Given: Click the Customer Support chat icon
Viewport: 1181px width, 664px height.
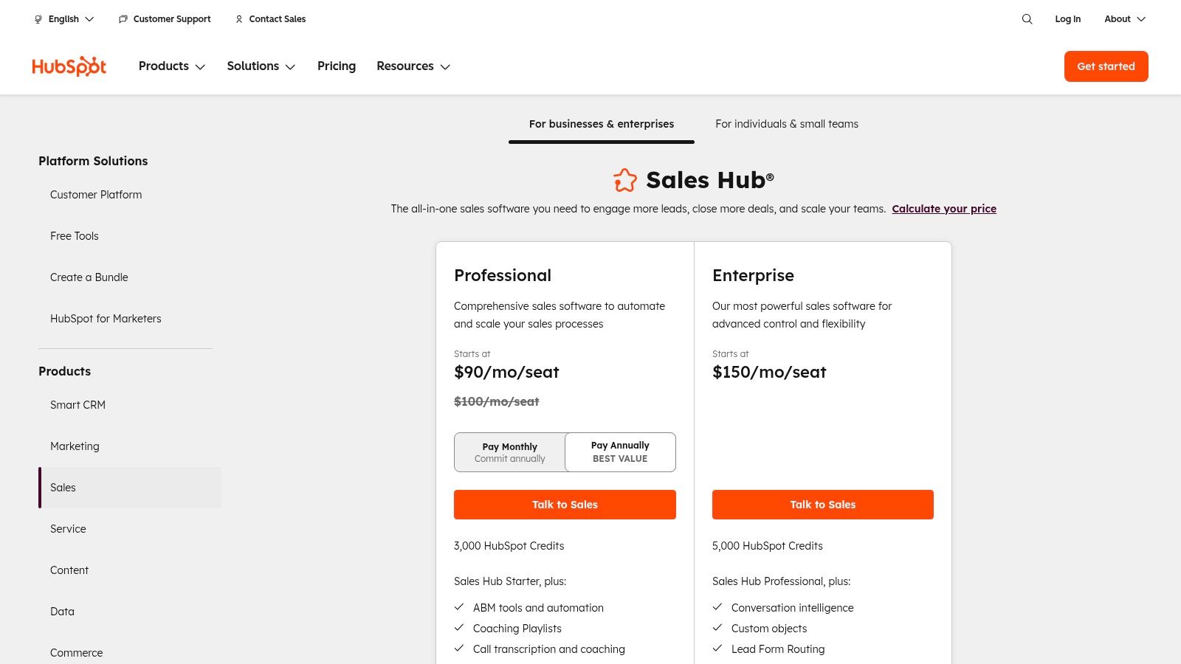Looking at the screenshot, I should point(123,19).
